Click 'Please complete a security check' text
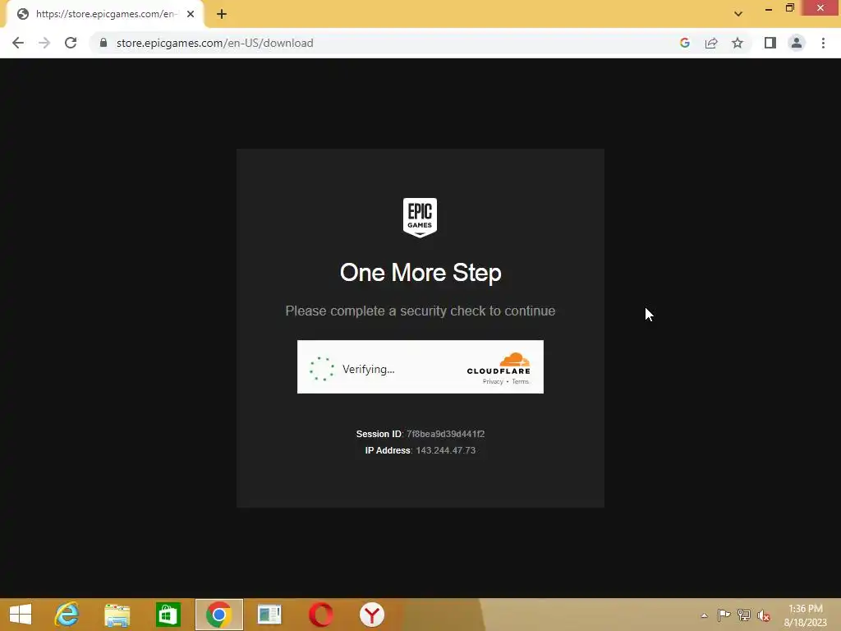This screenshot has height=631, width=841. pyautogui.click(x=420, y=311)
